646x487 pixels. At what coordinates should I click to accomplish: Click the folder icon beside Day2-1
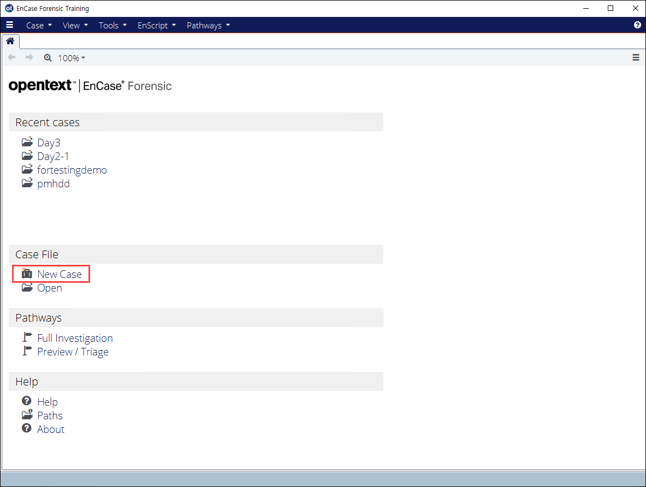click(x=27, y=156)
